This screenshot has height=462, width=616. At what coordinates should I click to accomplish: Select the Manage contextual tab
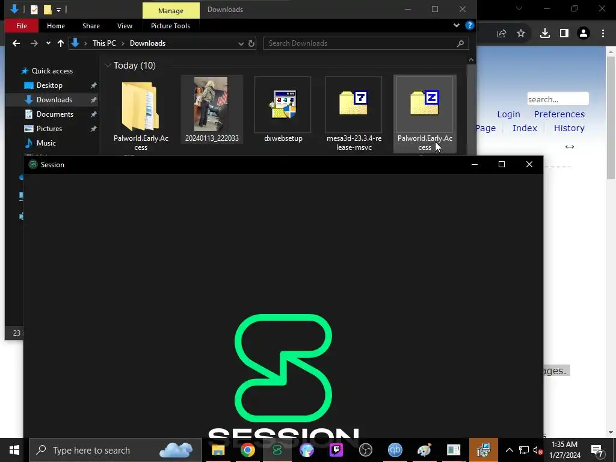tap(170, 11)
